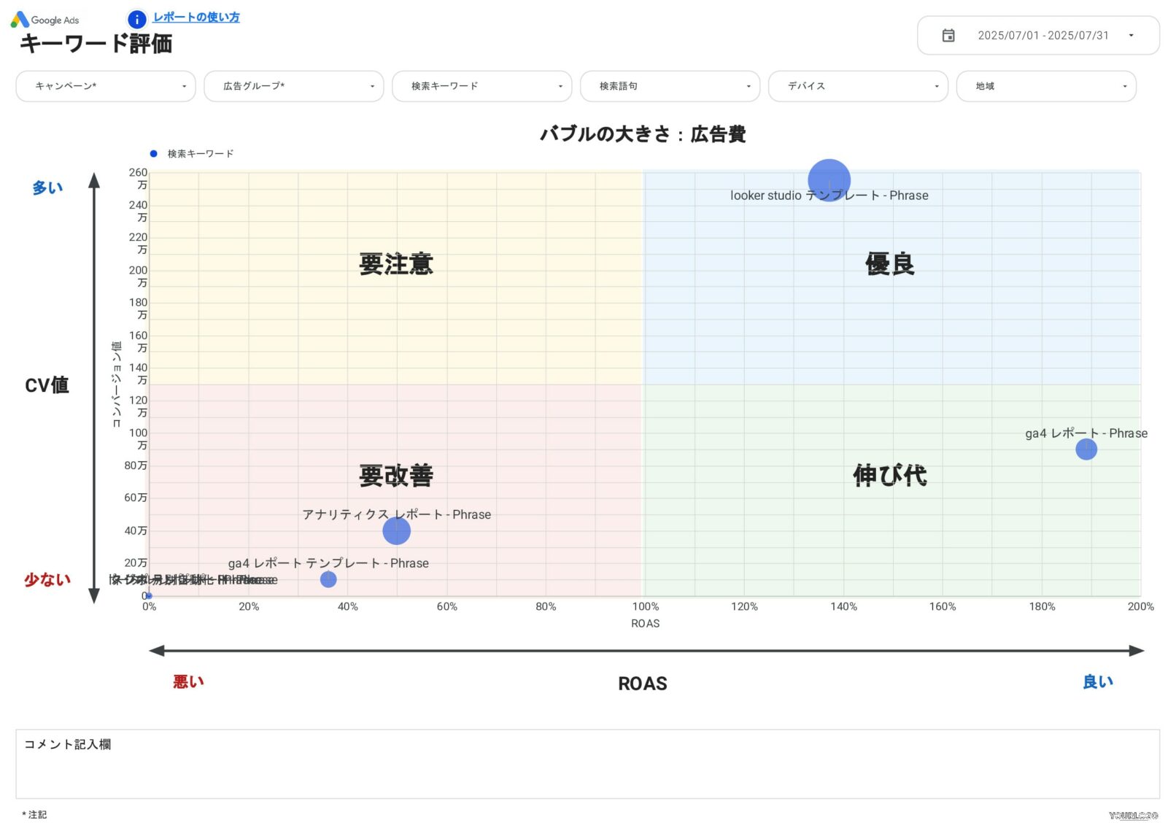Viewport: 1176px width, 831px height.
Task: Click the Google Ads logo
Action: (45, 20)
